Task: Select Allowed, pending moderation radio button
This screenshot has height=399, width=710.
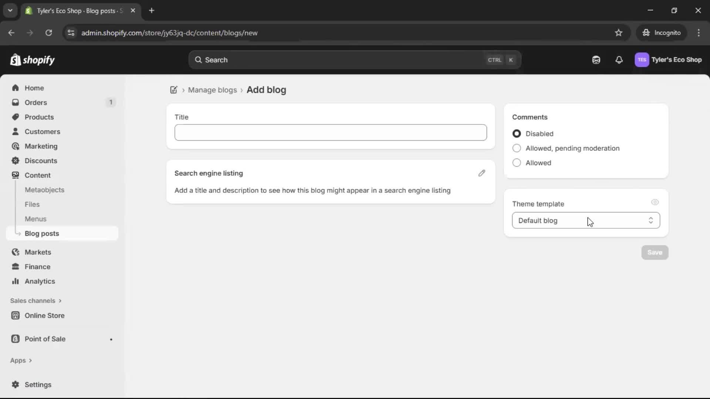Action: [x=517, y=148]
